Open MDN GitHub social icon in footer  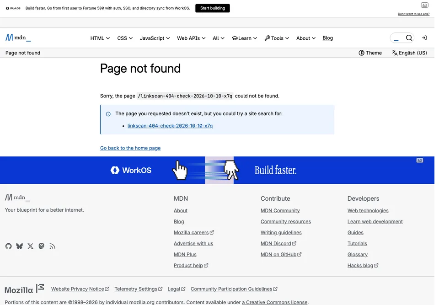(8, 246)
